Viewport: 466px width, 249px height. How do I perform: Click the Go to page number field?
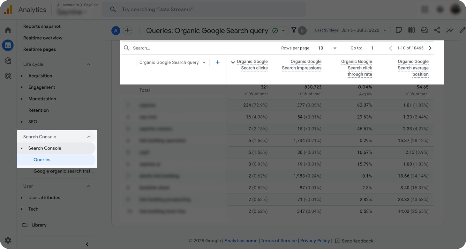pos(372,48)
